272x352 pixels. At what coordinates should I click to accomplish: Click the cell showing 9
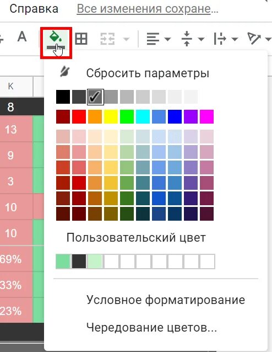point(16,155)
